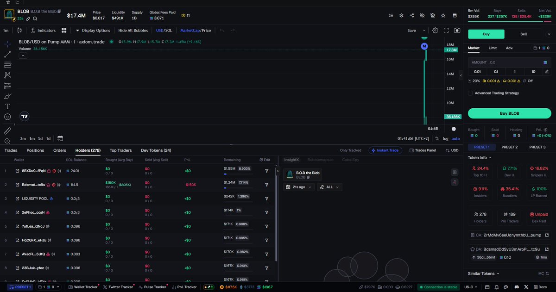This screenshot has height=292, width=556.
Task: Take a chart snapshot with camera icon
Action: pyautogui.click(x=457, y=31)
